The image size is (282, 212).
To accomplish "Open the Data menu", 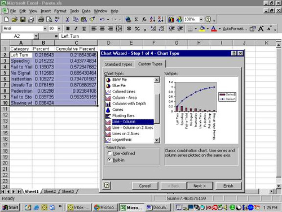I will (x=86, y=11).
